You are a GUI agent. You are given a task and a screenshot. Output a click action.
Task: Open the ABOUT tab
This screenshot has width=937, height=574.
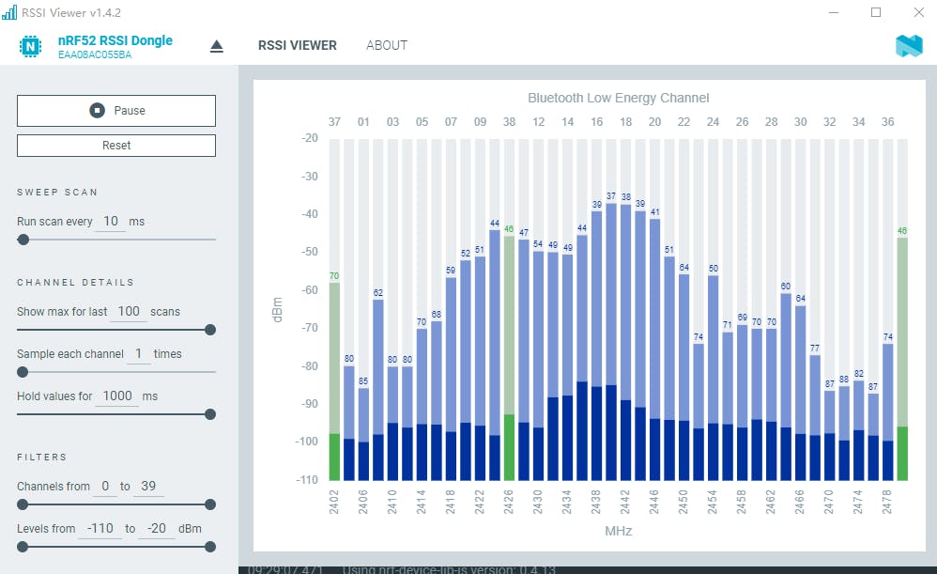pyautogui.click(x=387, y=45)
